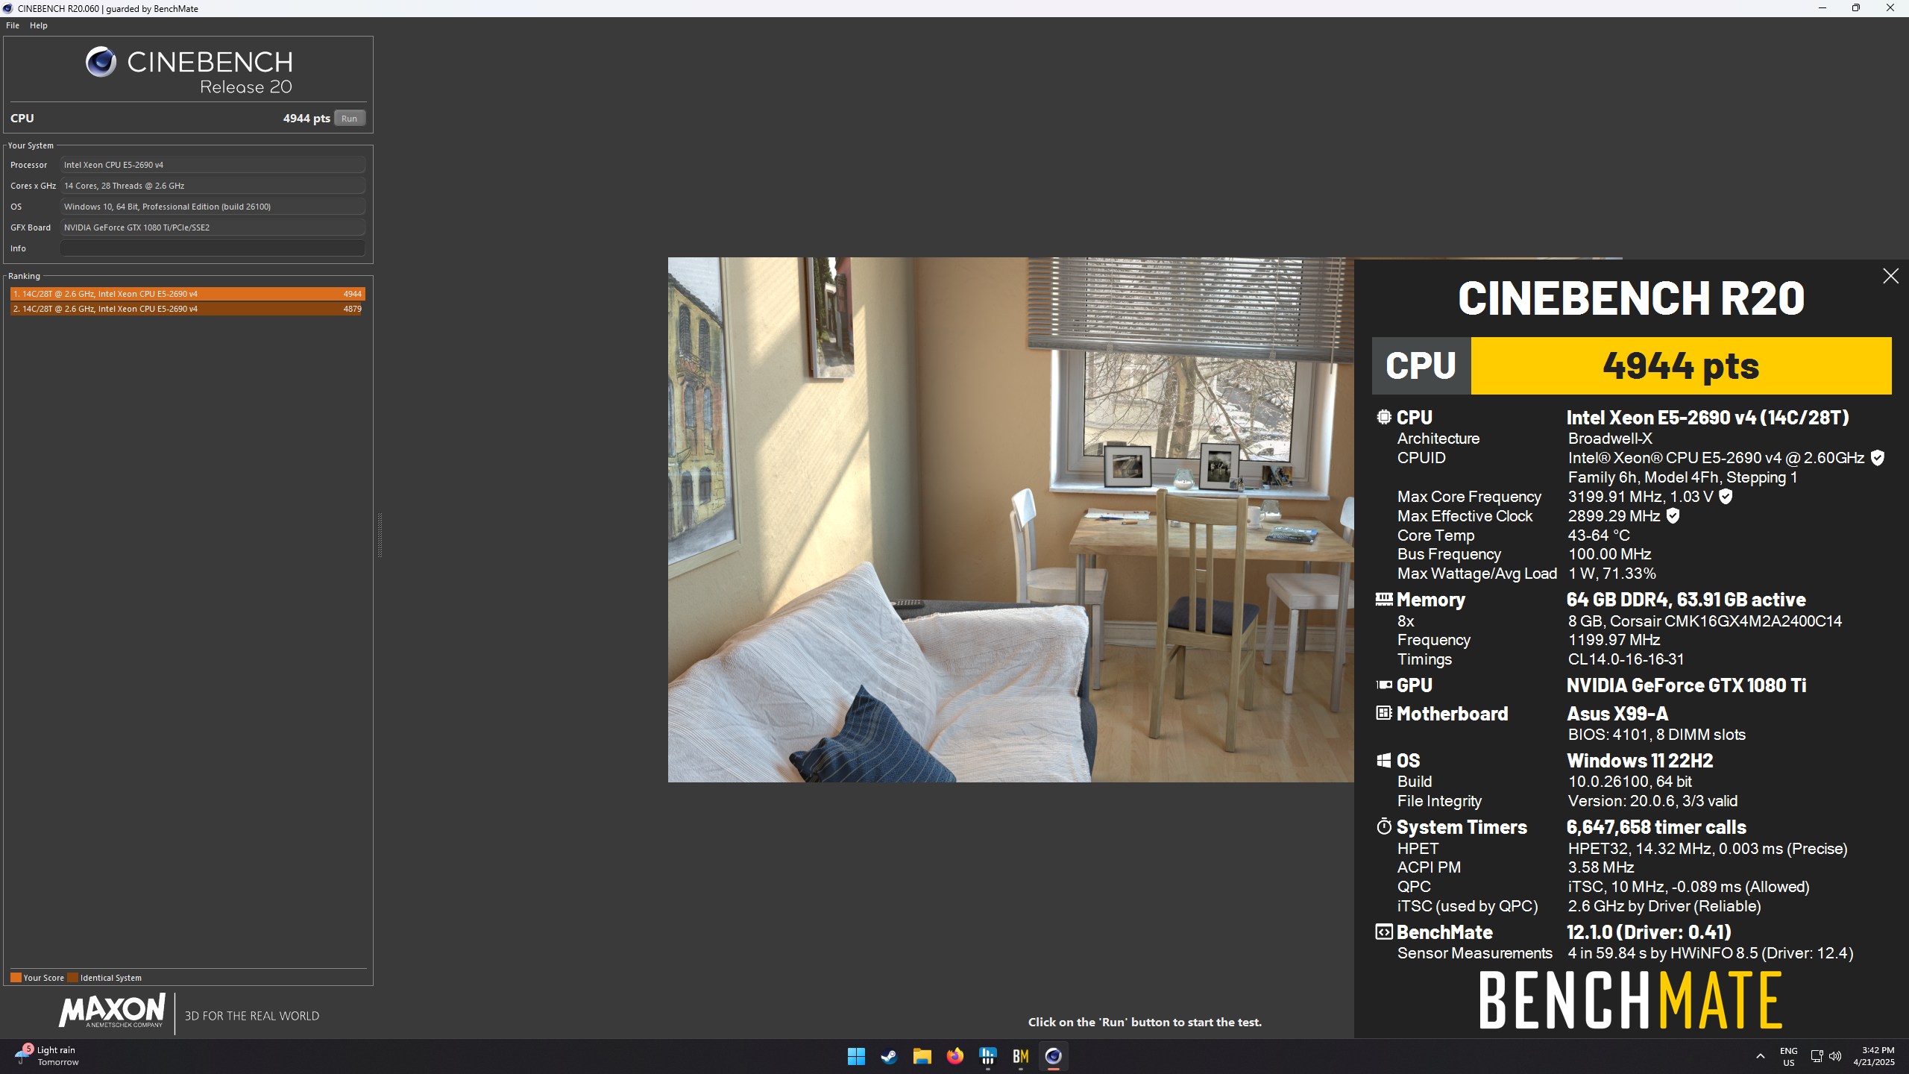Click the MAXON logo
Screen dimensions: 1909x1074
[113, 1011]
